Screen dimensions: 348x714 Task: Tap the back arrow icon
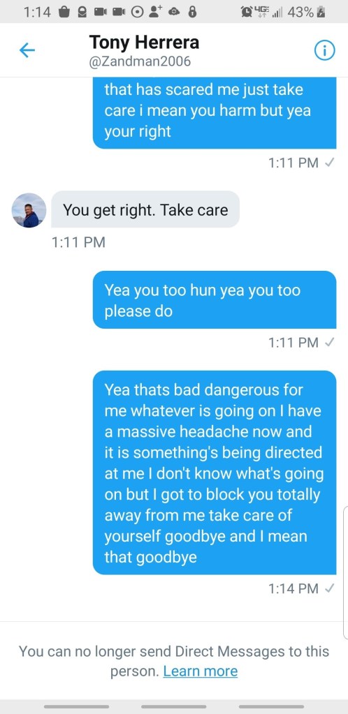[27, 50]
